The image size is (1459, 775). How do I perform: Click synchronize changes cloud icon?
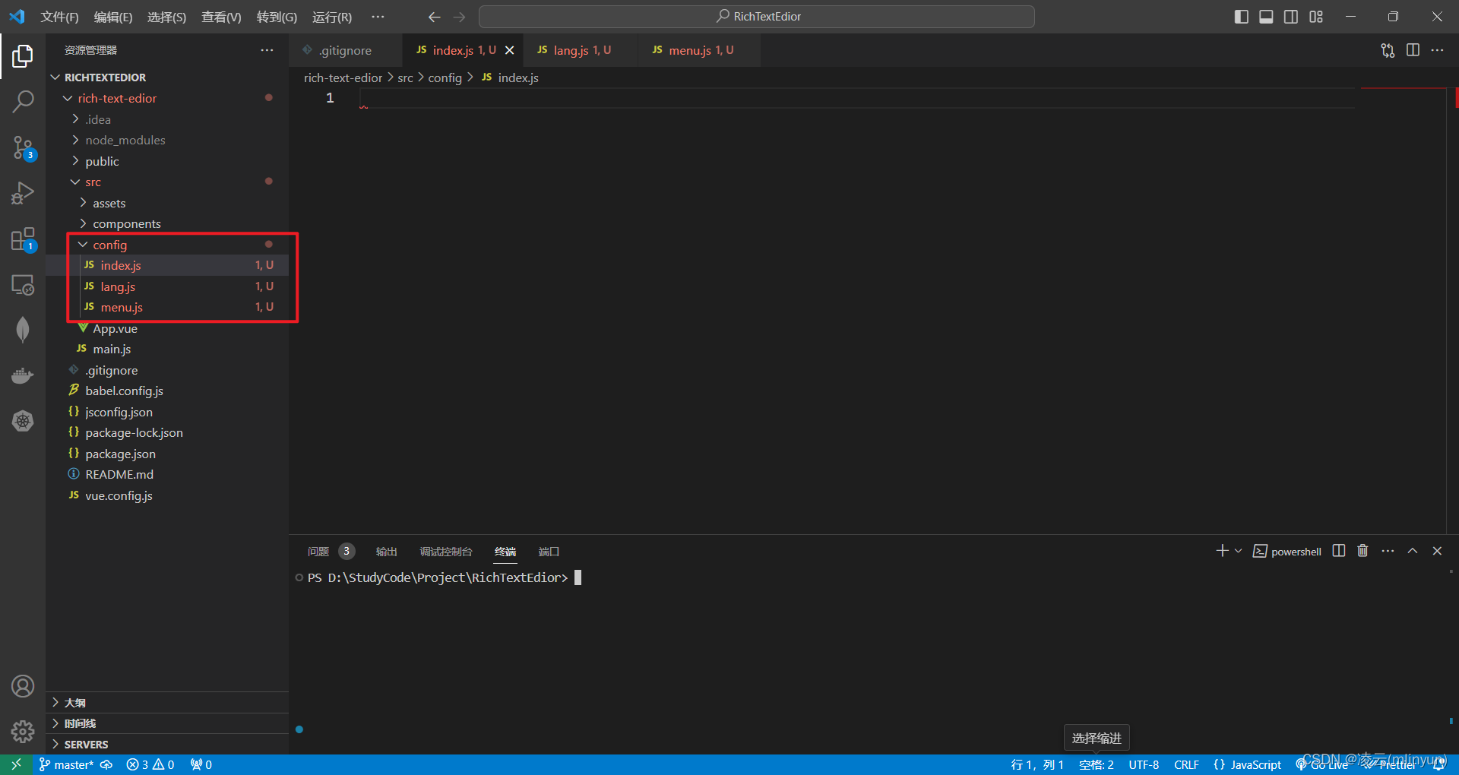106,764
